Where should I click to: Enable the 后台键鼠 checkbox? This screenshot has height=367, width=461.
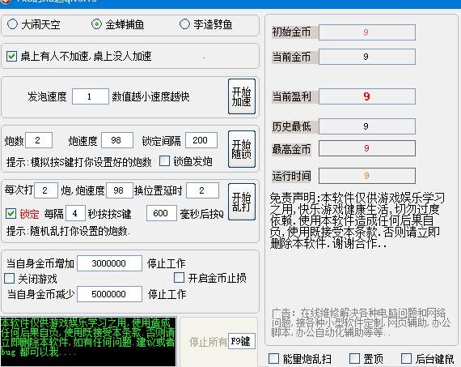click(x=406, y=358)
